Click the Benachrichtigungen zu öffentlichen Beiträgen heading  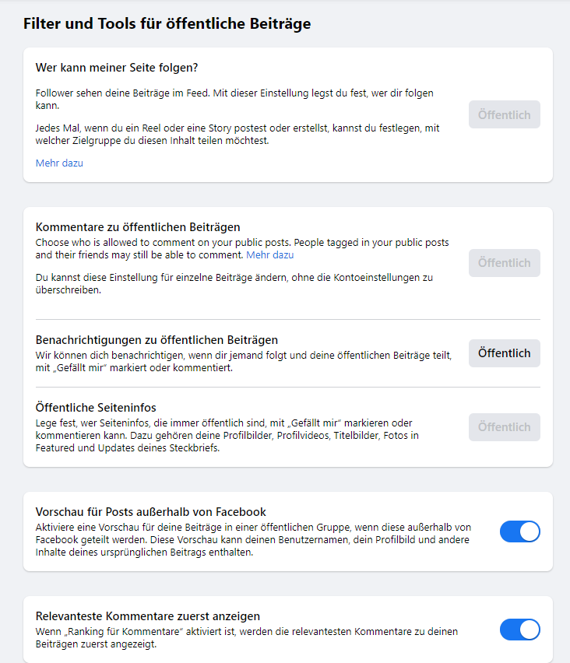pos(157,340)
